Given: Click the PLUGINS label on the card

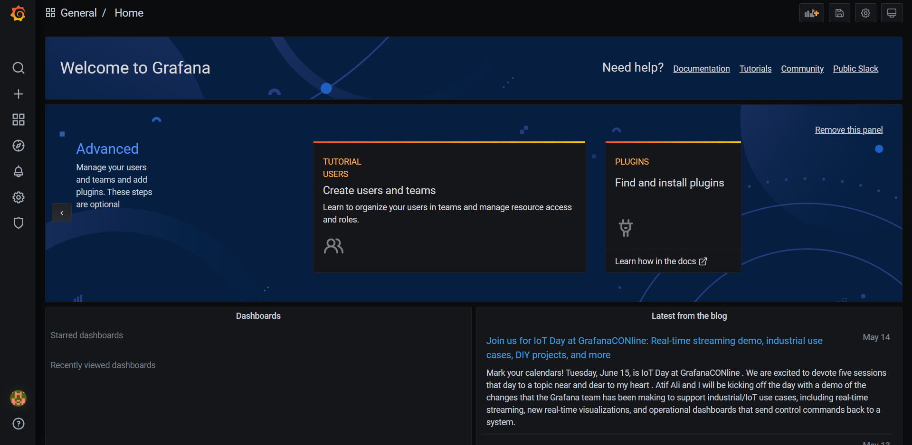Looking at the screenshot, I should tap(632, 162).
